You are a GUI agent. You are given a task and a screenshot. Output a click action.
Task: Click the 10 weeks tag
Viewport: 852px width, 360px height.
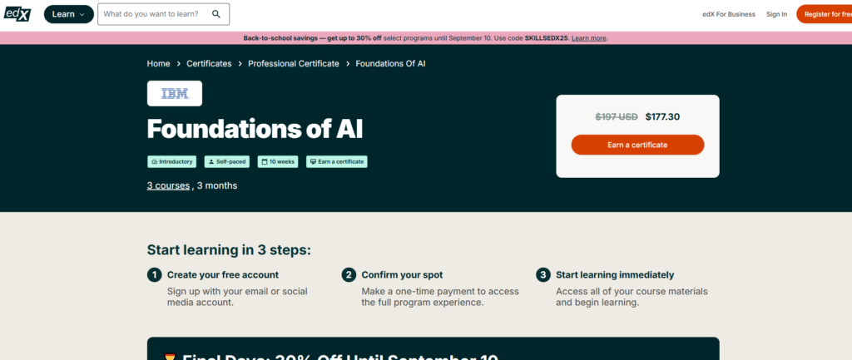click(278, 162)
